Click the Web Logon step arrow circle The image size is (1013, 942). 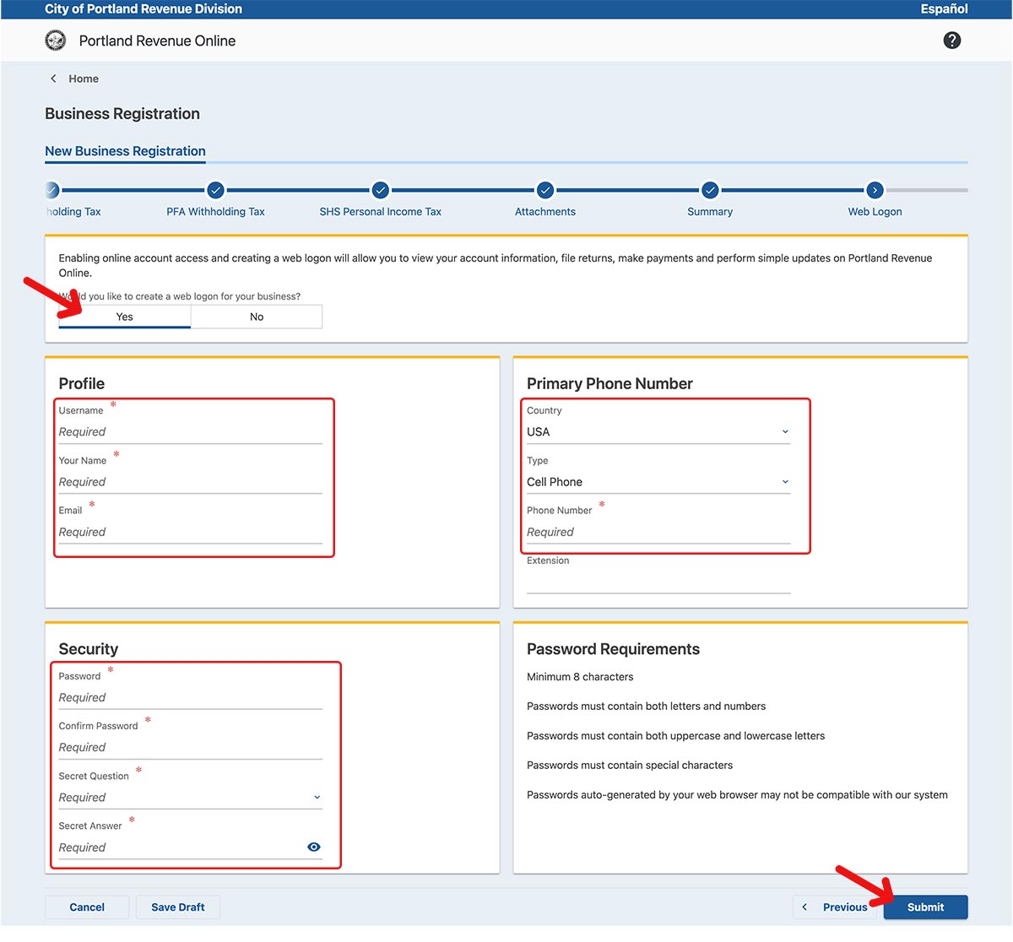[x=875, y=190]
